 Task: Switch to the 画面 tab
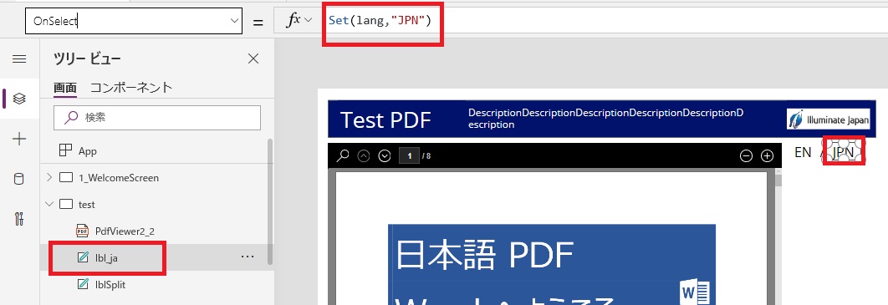(64, 87)
